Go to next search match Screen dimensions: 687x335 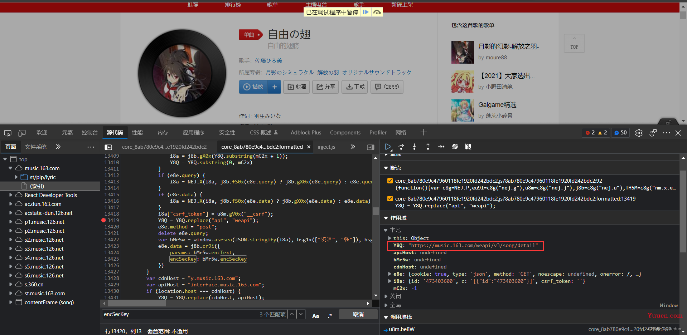click(x=301, y=314)
